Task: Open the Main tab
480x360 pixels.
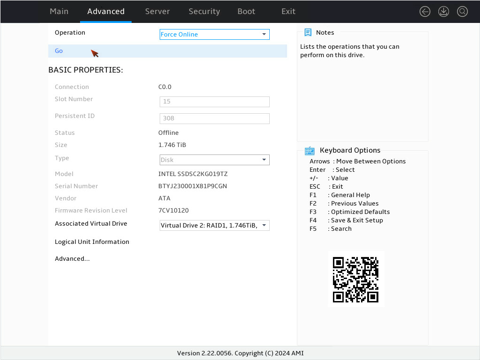Action: 59,11
